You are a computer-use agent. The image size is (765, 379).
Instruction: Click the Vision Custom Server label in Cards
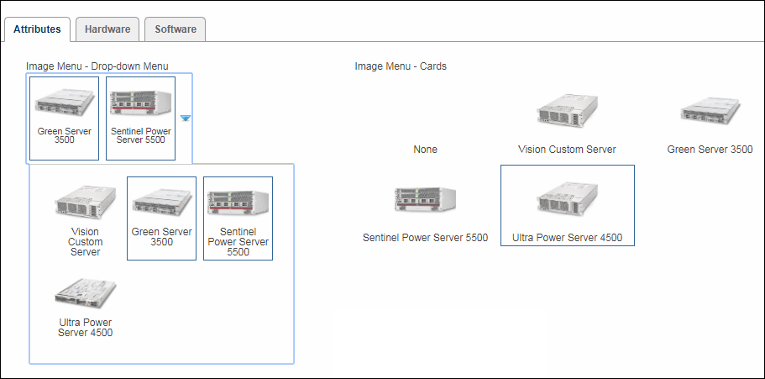pos(567,150)
